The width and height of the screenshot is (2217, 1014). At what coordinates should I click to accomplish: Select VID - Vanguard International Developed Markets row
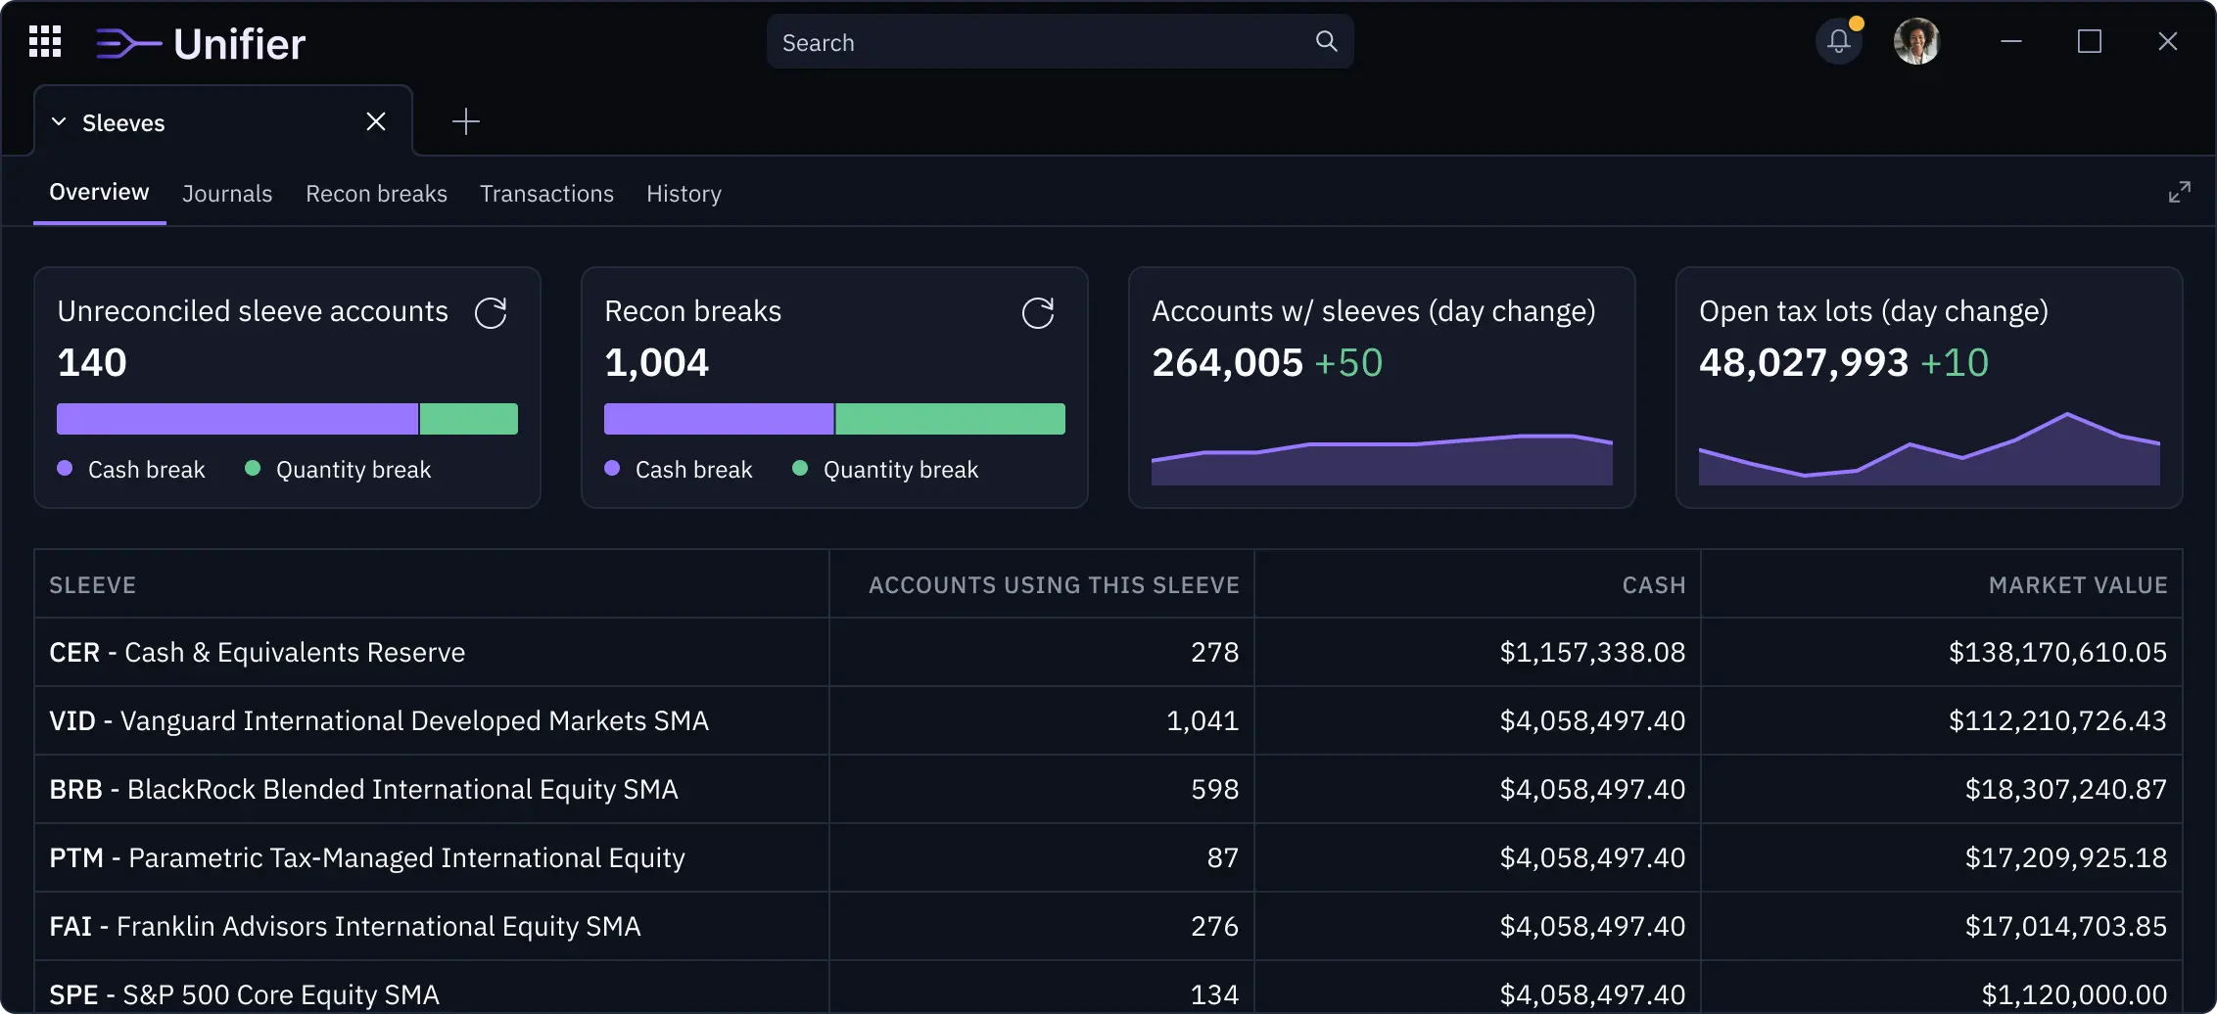pos(1108,720)
